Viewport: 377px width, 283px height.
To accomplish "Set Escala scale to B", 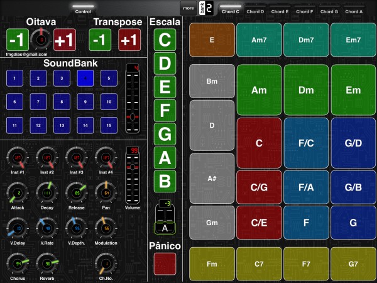I will pyautogui.click(x=165, y=181).
